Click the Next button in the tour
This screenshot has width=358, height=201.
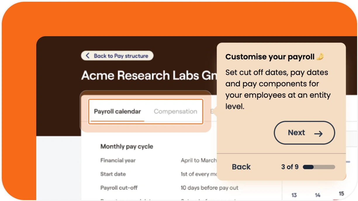pyautogui.click(x=304, y=133)
